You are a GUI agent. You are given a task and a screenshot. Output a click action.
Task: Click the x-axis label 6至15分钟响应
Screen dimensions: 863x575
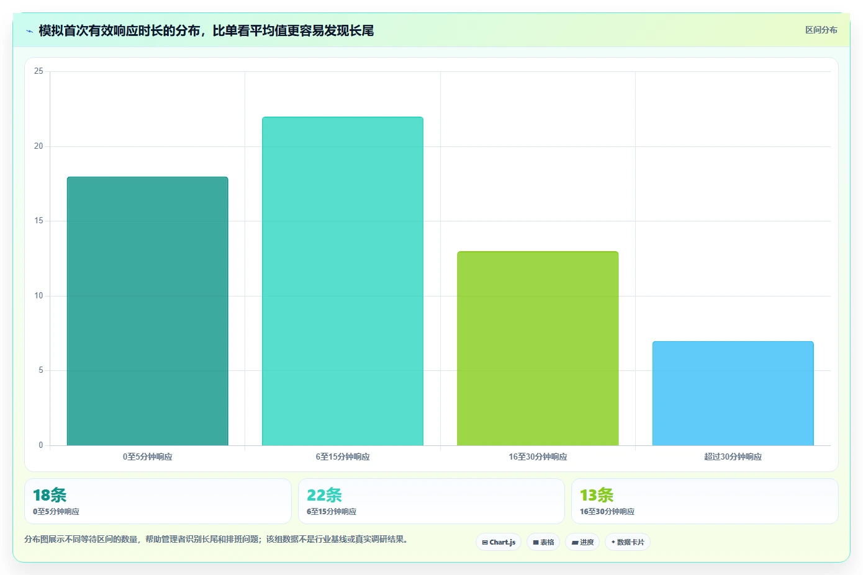343,457
